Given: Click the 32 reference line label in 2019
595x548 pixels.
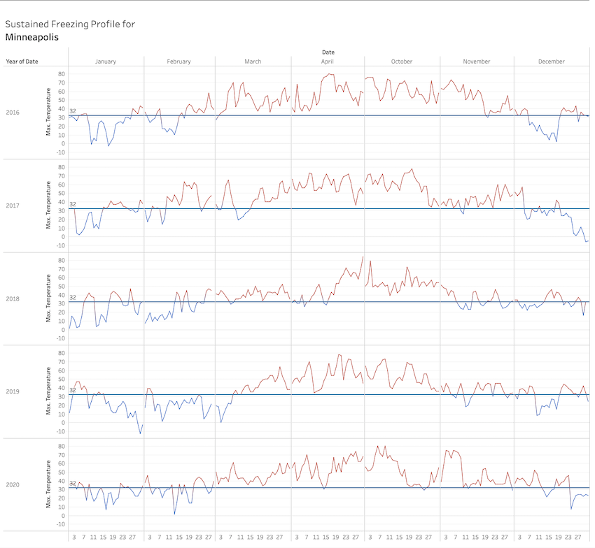Looking at the screenshot, I should [73, 390].
